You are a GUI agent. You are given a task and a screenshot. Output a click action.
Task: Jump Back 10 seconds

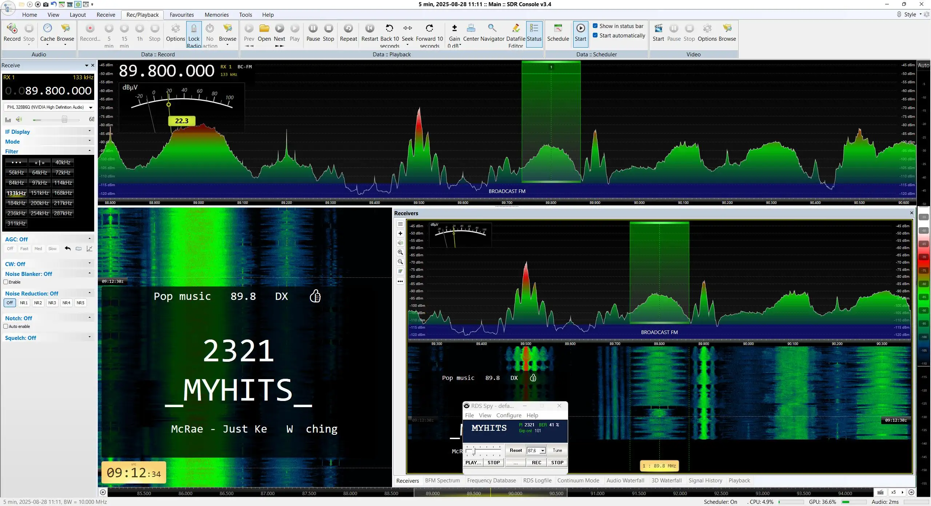tap(389, 28)
